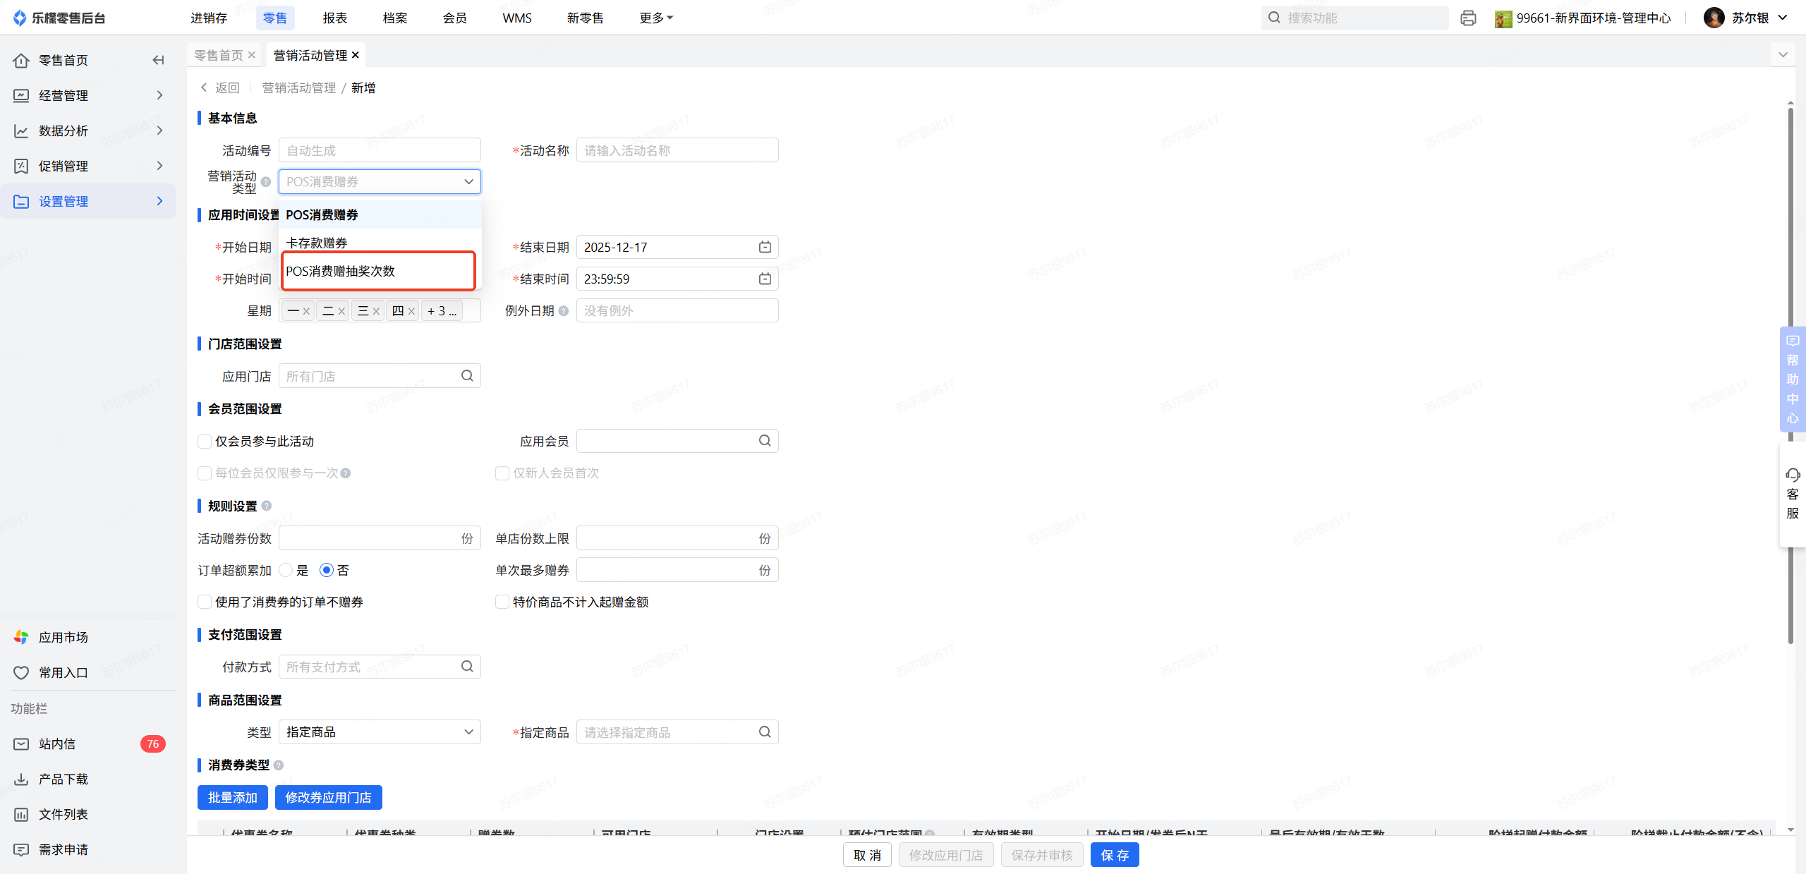Click the printer icon in top bar
The height and width of the screenshot is (874, 1806).
pos(1468,18)
